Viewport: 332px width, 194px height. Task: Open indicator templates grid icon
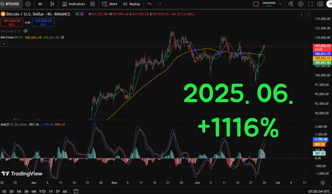pyautogui.click(x=92, y=4)
